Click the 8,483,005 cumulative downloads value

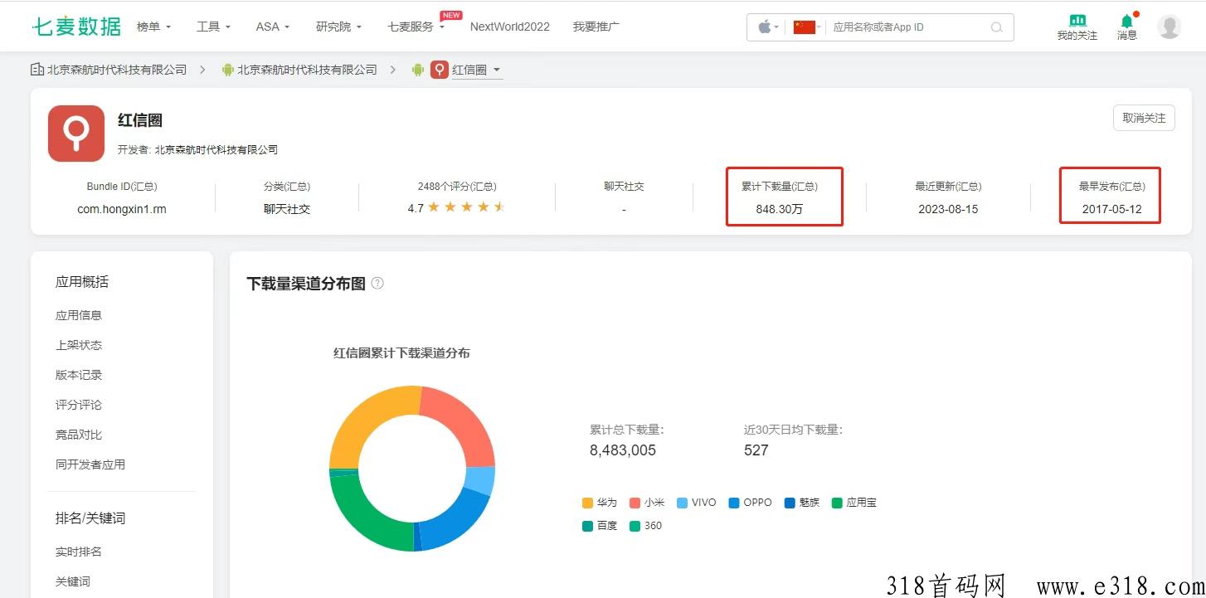tap(623, 450)
